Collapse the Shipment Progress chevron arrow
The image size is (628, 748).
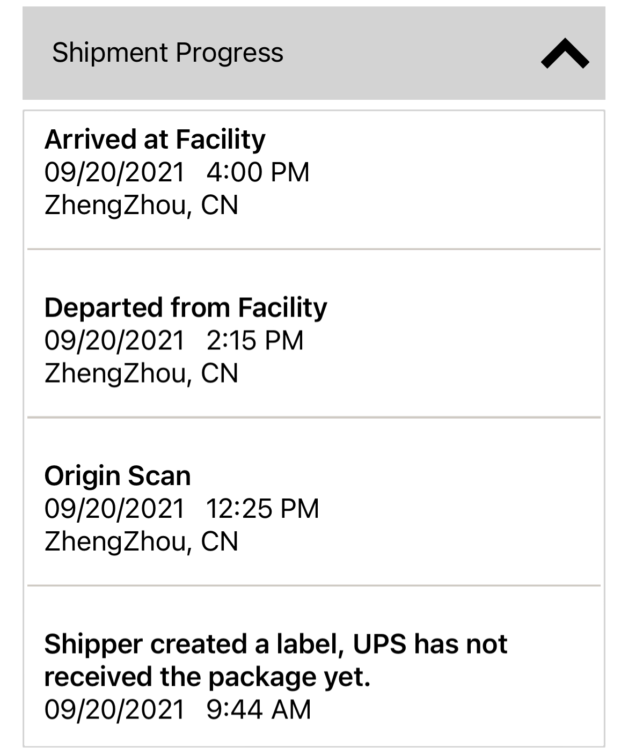(x=565, y=54)
